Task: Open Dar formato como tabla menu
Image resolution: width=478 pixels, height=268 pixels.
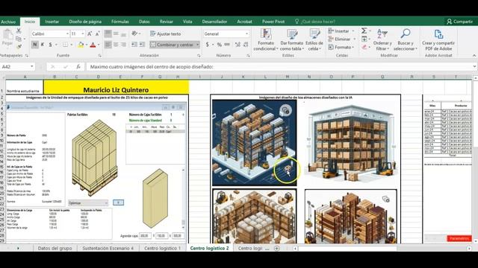Action: click(x=292, y=39)
